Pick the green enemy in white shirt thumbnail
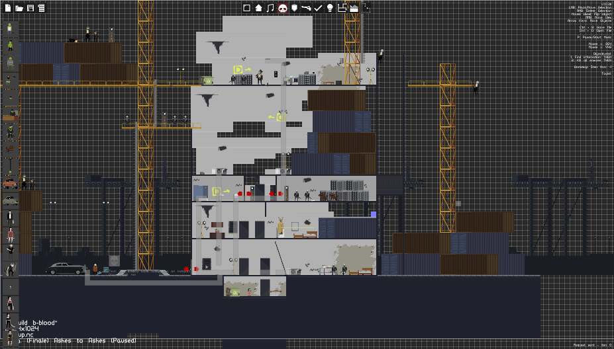The image size is (614, 349). point(10,28)
